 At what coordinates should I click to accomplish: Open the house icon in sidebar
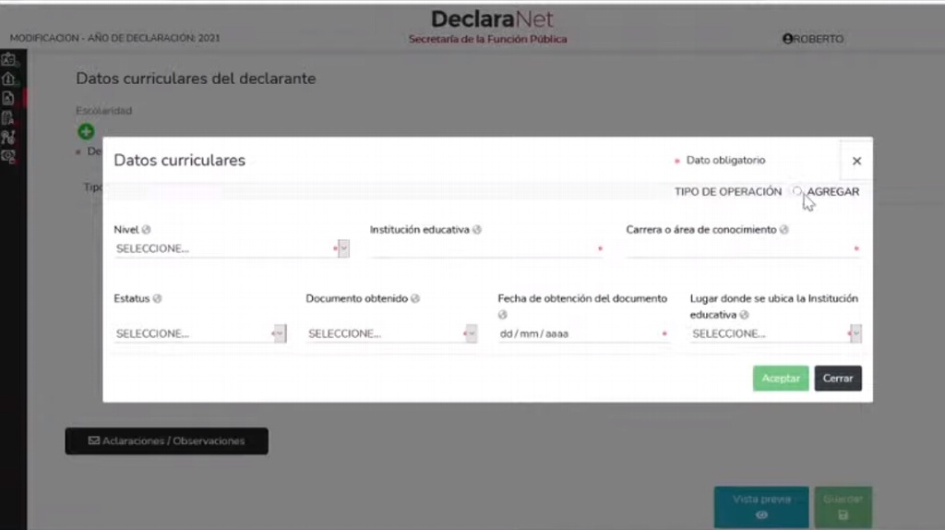[8, 78]
